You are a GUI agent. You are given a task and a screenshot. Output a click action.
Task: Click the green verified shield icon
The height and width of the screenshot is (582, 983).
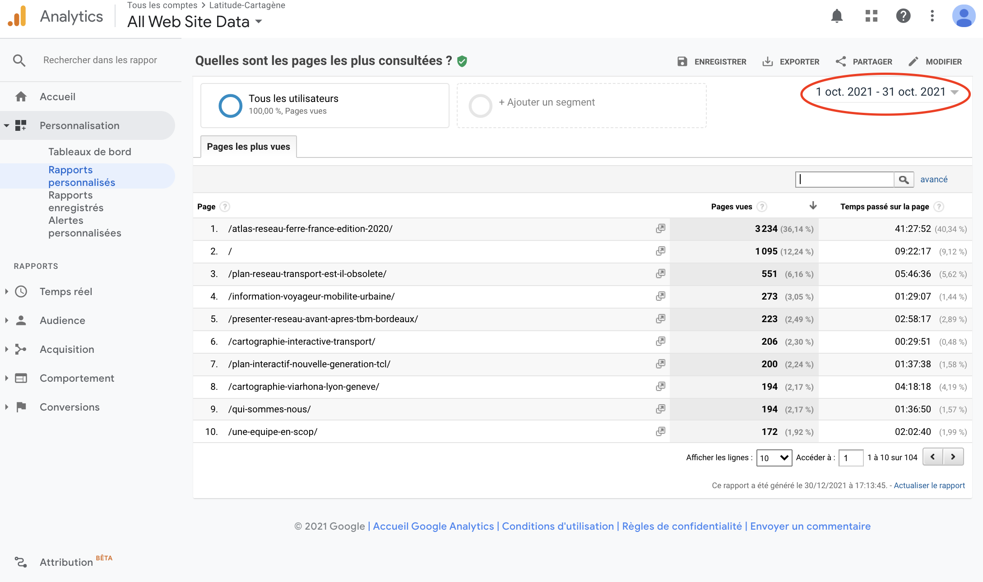tap(462, 61)
